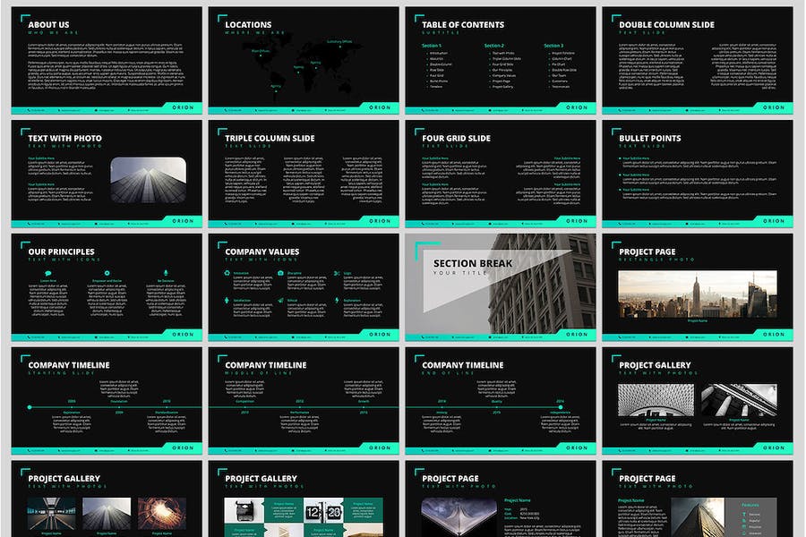
Task: Click the ORION label on Bullet Points slide
Action: [773, 221]
